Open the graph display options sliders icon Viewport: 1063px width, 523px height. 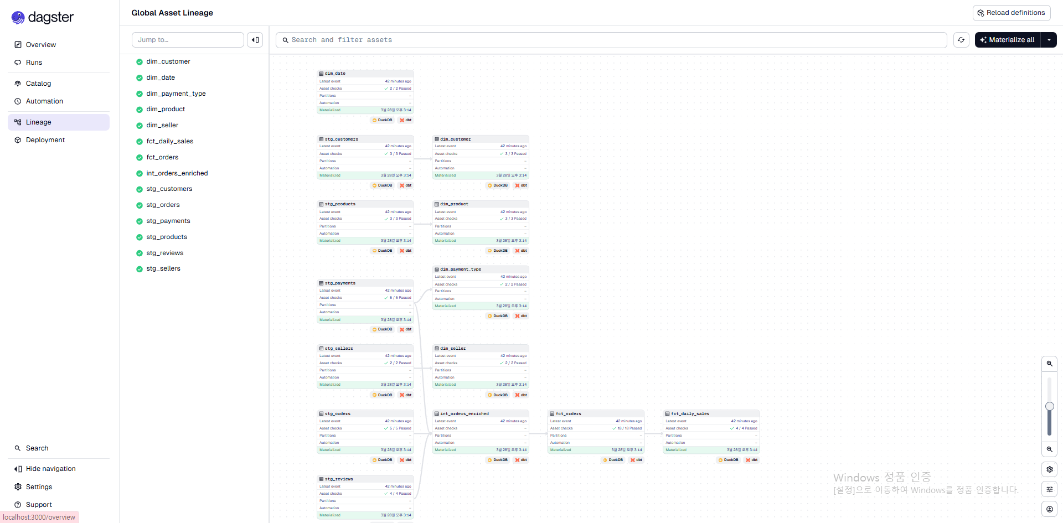tap(1049, 489)
